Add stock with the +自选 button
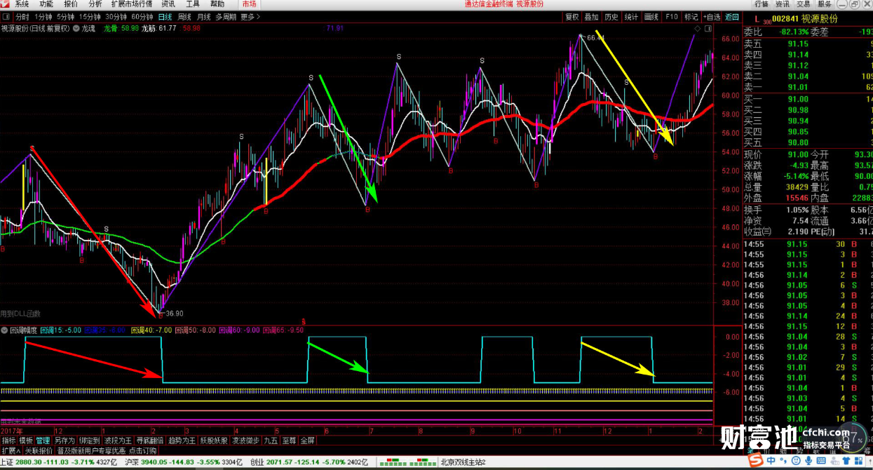This screenshot has height=470, width=873. [x=712, y=17]
